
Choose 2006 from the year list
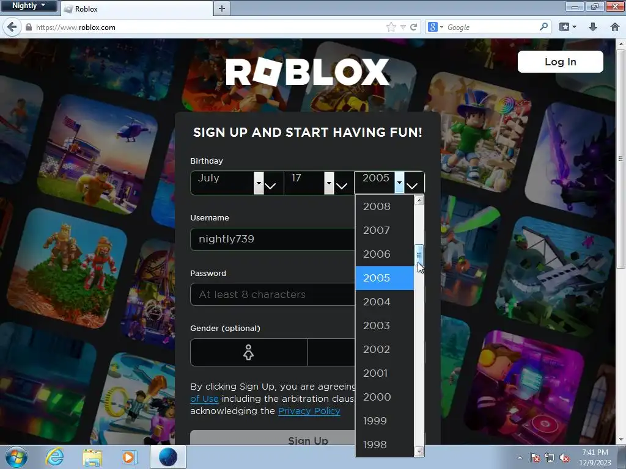[385, 255]
